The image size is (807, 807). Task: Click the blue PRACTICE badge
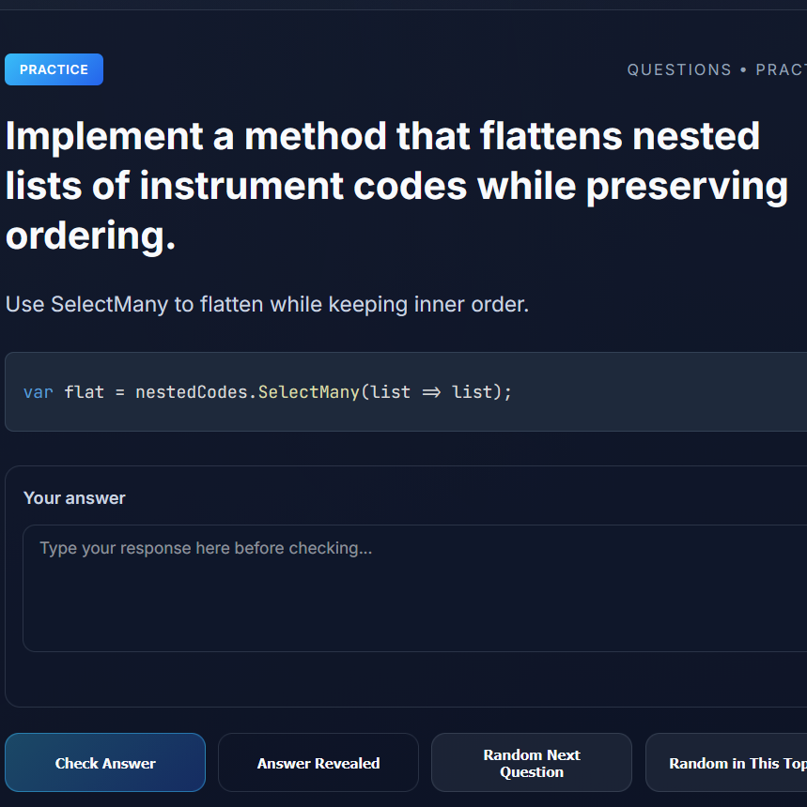point(54,69)
